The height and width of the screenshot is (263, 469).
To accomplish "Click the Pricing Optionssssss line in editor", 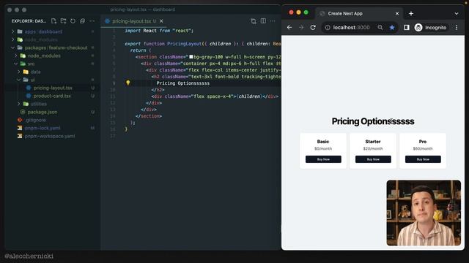I will point(183,83).
